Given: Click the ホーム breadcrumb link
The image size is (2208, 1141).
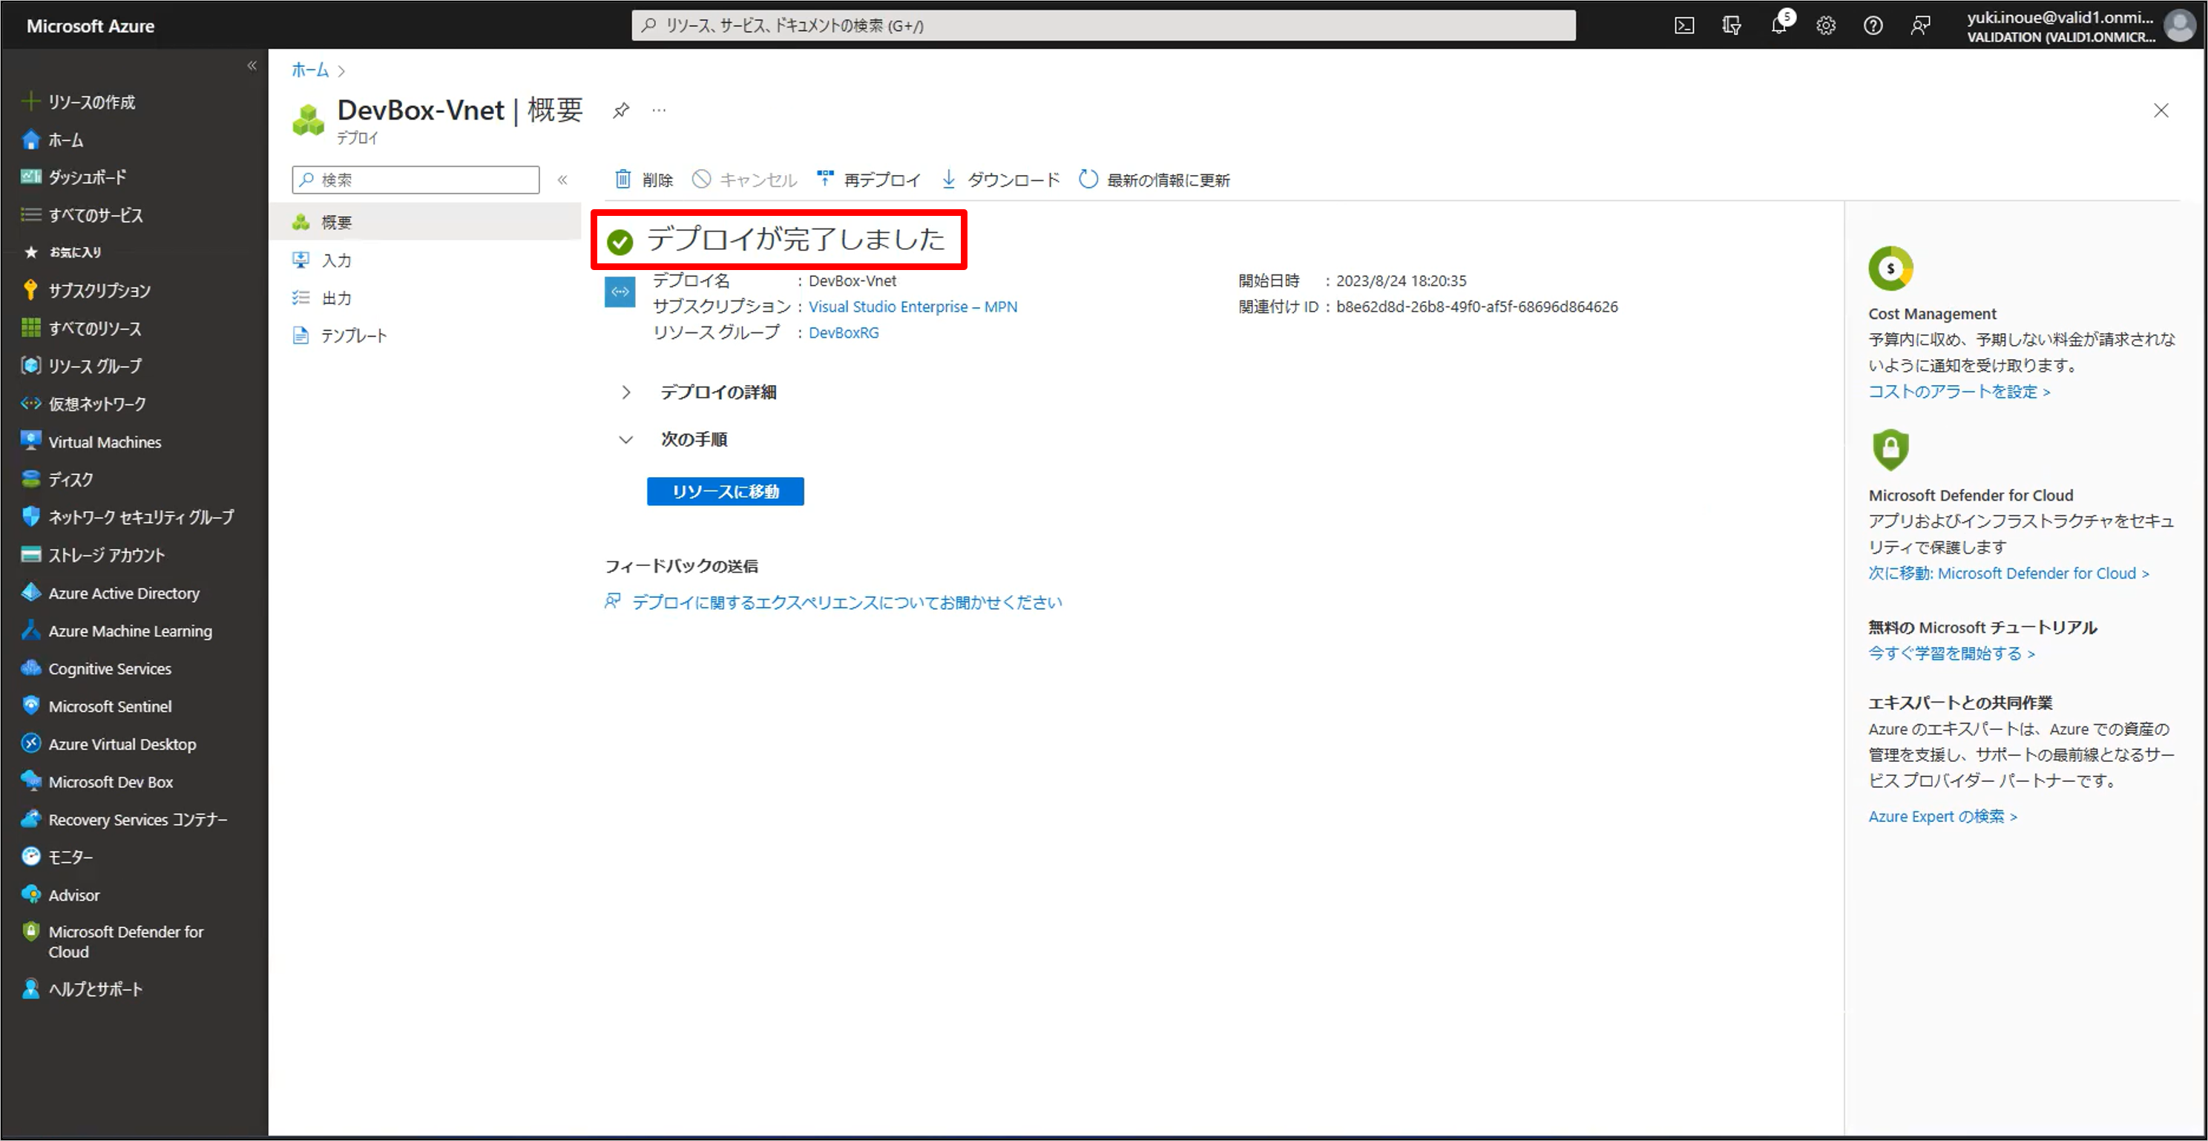Looking at the screenshot, I should point(309,70).
